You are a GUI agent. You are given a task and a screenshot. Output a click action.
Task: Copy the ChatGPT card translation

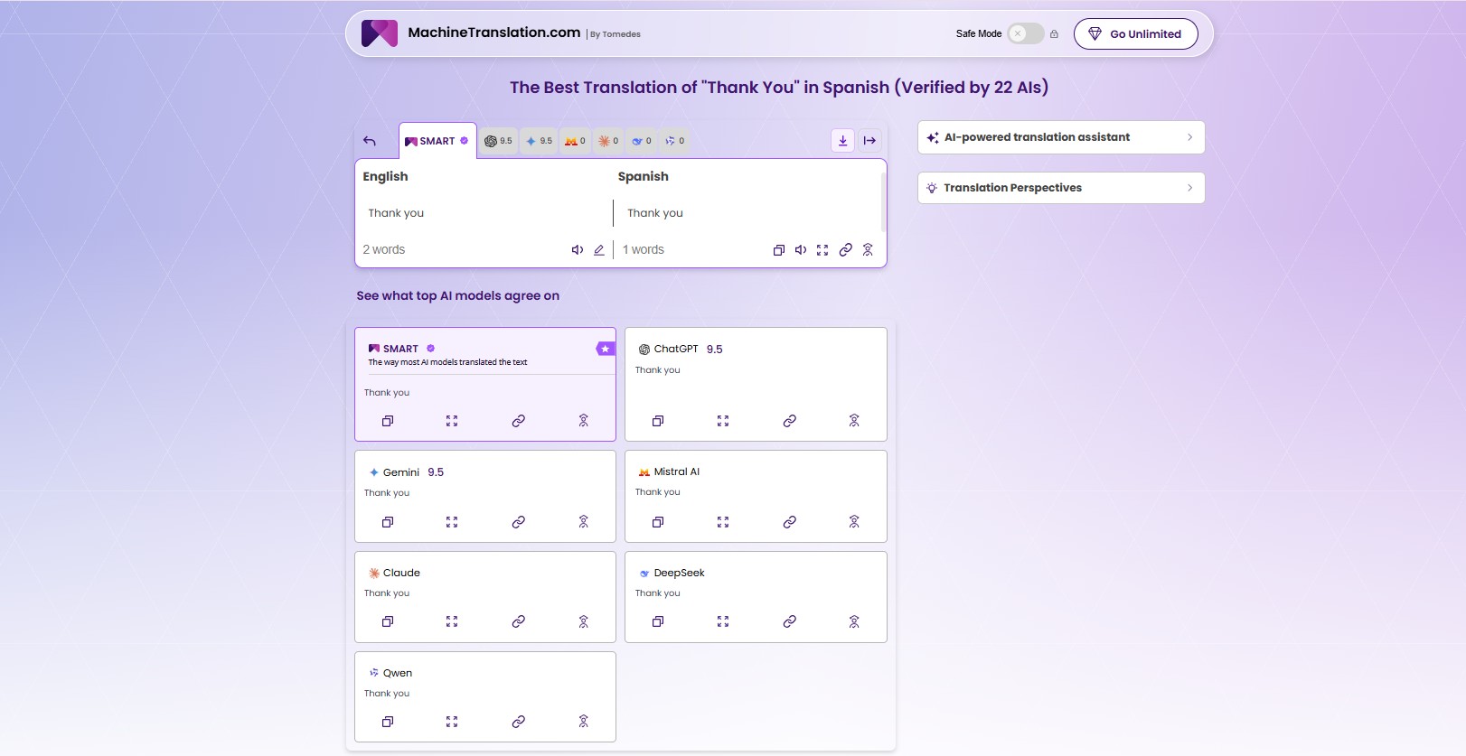point(658,421)
